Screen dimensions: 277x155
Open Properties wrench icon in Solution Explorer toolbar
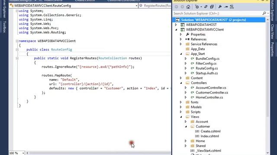[x=220, y=7]
